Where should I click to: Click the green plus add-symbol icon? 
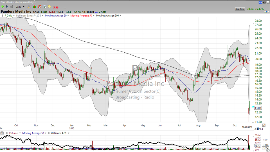(2, 7)
